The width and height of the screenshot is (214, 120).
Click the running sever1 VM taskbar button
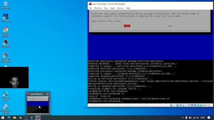click(x=38, y=118)
